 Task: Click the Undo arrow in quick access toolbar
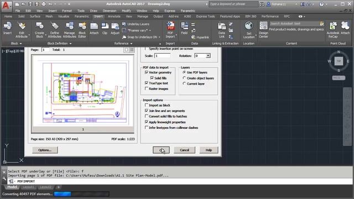(50, 4)
